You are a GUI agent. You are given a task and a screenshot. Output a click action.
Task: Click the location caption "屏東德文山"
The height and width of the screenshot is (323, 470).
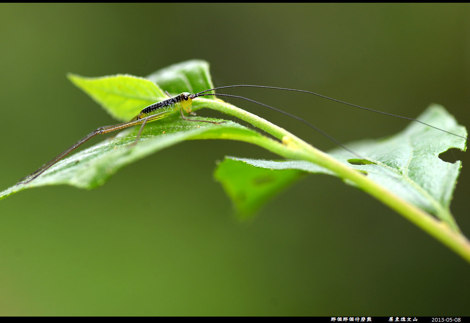tap(403, 319)
